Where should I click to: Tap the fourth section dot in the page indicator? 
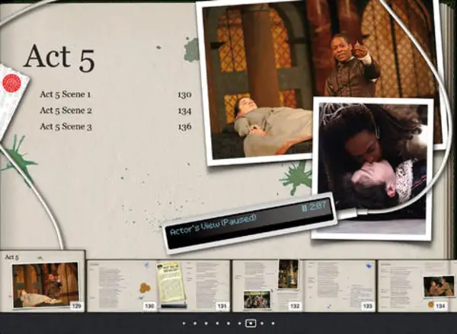click(x=217, y=323)
